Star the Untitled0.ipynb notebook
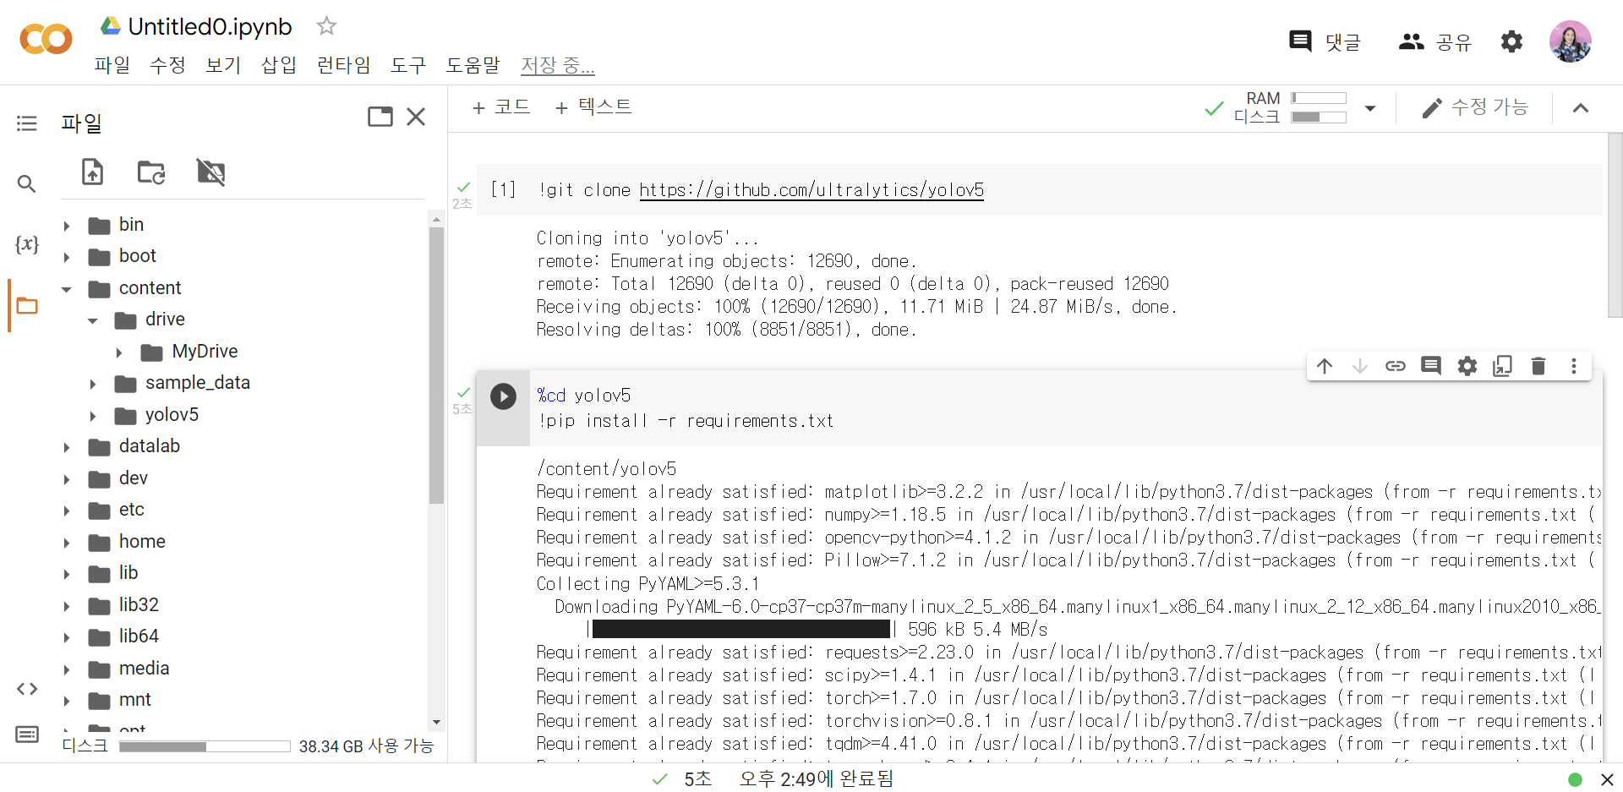1623x792 pixels. tap(326, 26)
